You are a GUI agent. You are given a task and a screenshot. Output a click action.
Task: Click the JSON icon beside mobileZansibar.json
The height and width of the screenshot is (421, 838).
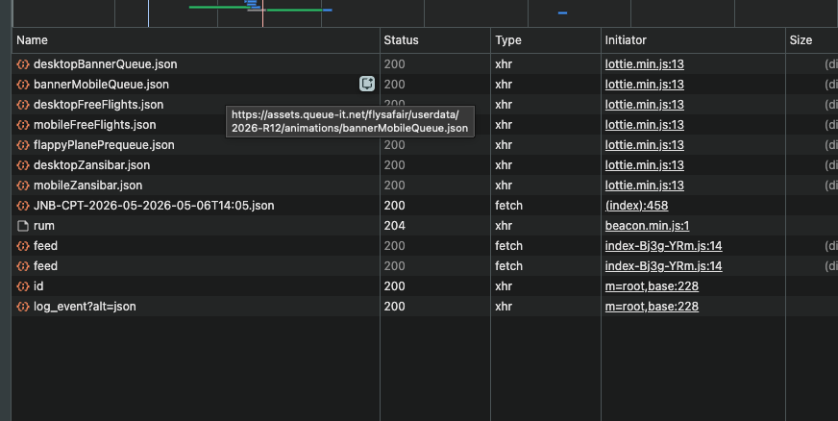point(22,186)
